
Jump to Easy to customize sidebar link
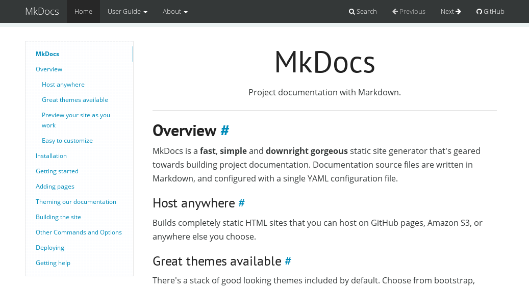(67, 141)
